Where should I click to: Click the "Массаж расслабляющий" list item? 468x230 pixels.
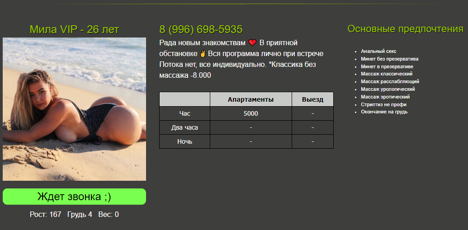click(390, 81)
